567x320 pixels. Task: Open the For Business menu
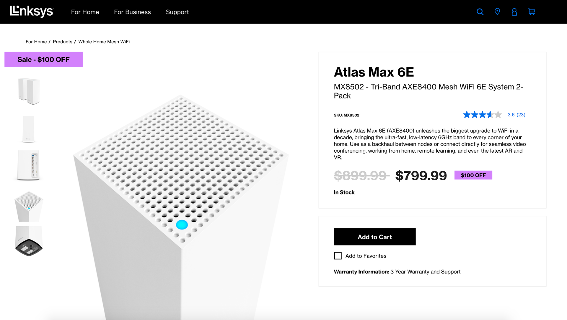point(132,12)
